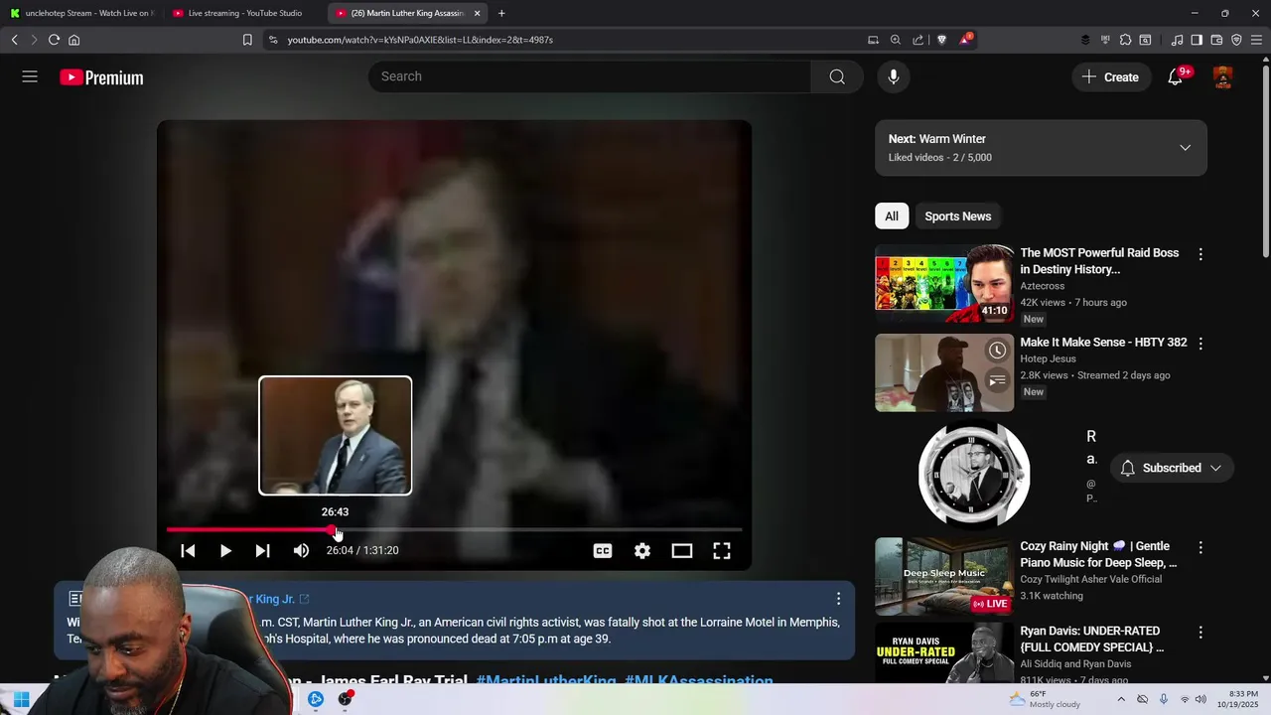
Task: Open options for Cozy Rainy Night video
Action: pyautogui.click(x=1200, y=548)
